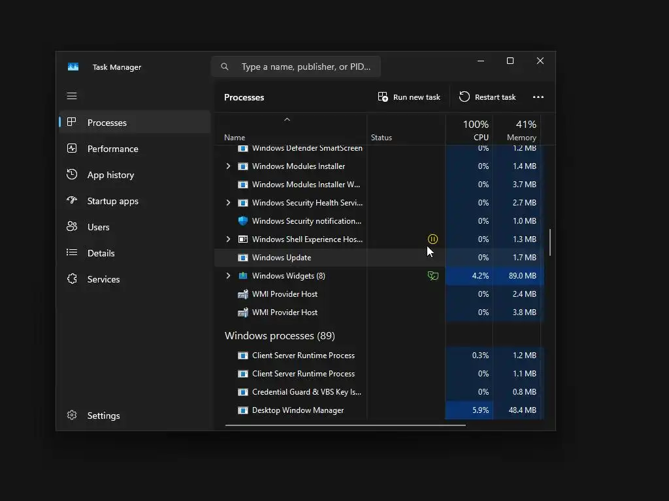Click the Desktop Window Manager process icon
The image size is (669, 501).
pos(243,410)
